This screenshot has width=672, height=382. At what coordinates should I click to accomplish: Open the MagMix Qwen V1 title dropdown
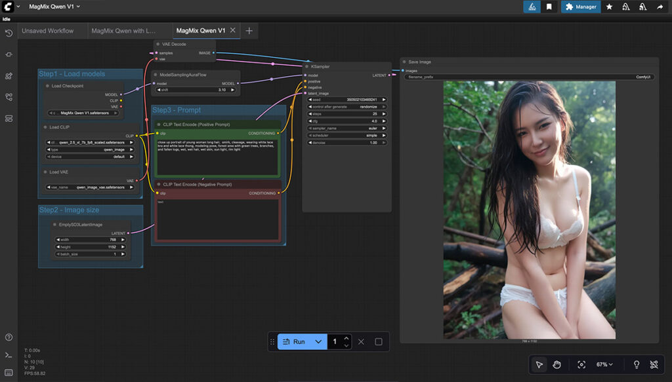pyautogui.click(x=54, y=7)
